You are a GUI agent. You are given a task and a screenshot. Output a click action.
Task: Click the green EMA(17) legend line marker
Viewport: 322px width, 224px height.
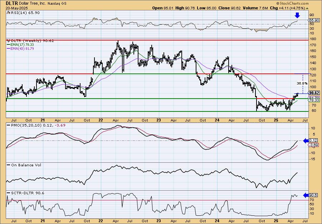(x=9, y=45)
